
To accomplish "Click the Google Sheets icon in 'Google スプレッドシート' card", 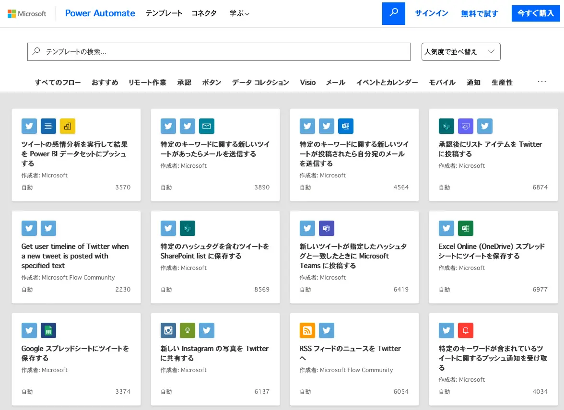I will coord(48,330).
